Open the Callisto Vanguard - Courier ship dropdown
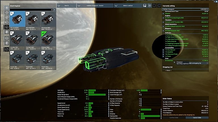The image size is (218, 122). pos(95,5)
